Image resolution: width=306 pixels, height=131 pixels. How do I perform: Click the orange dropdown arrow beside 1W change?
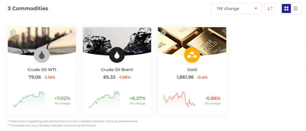256,9
